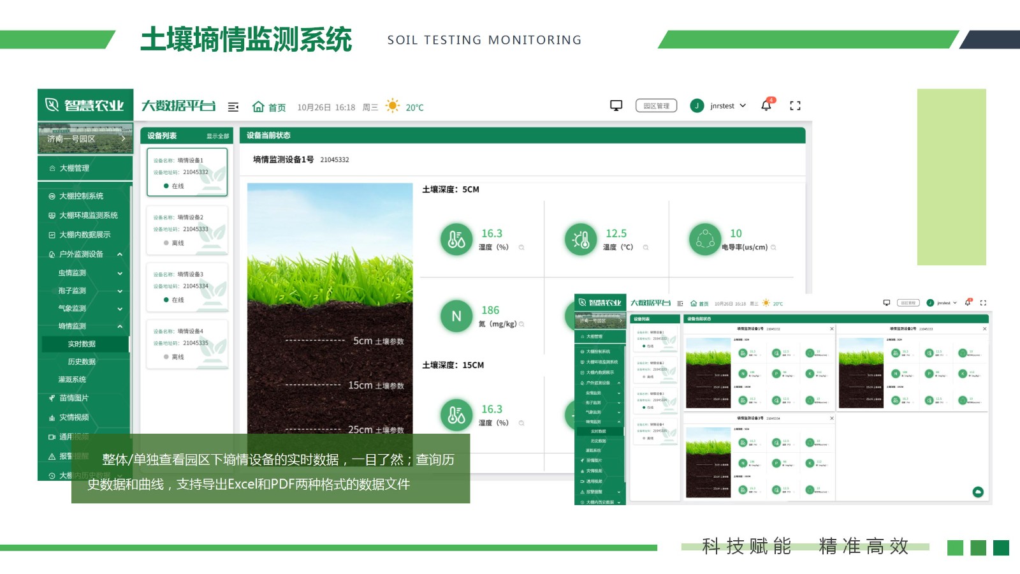Expand the 虫情监测 submenu
The height and width of the screenshot is (574, 1020).
(120, 274)
